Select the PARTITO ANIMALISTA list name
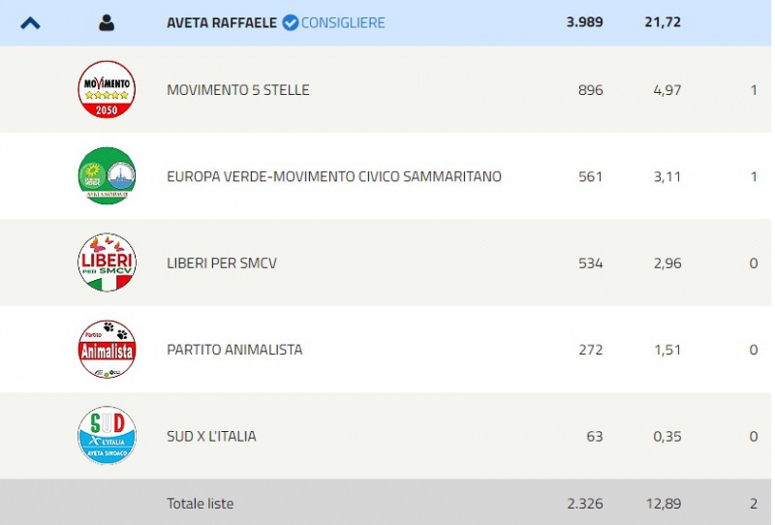The image size is (775, 525). [x=234, y=349]
